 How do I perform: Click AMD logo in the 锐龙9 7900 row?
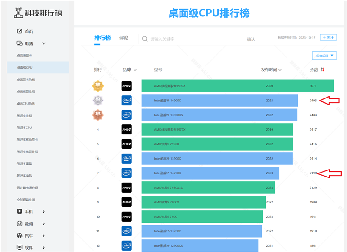127,216
